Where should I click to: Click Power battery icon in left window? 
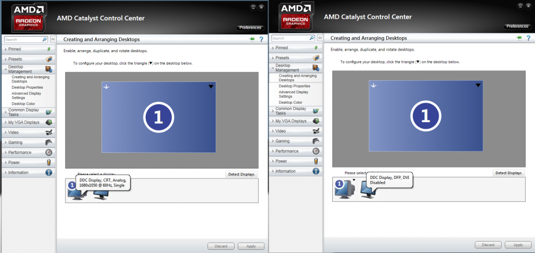click(x=49, y=162)
